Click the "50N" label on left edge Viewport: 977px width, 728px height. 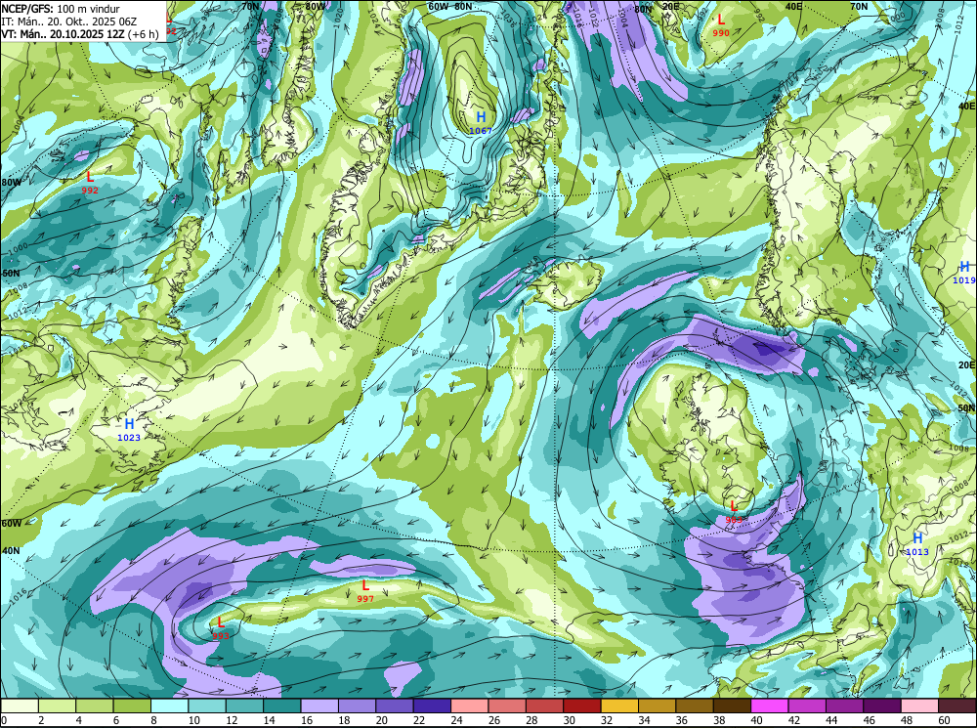tap(11, 273)
